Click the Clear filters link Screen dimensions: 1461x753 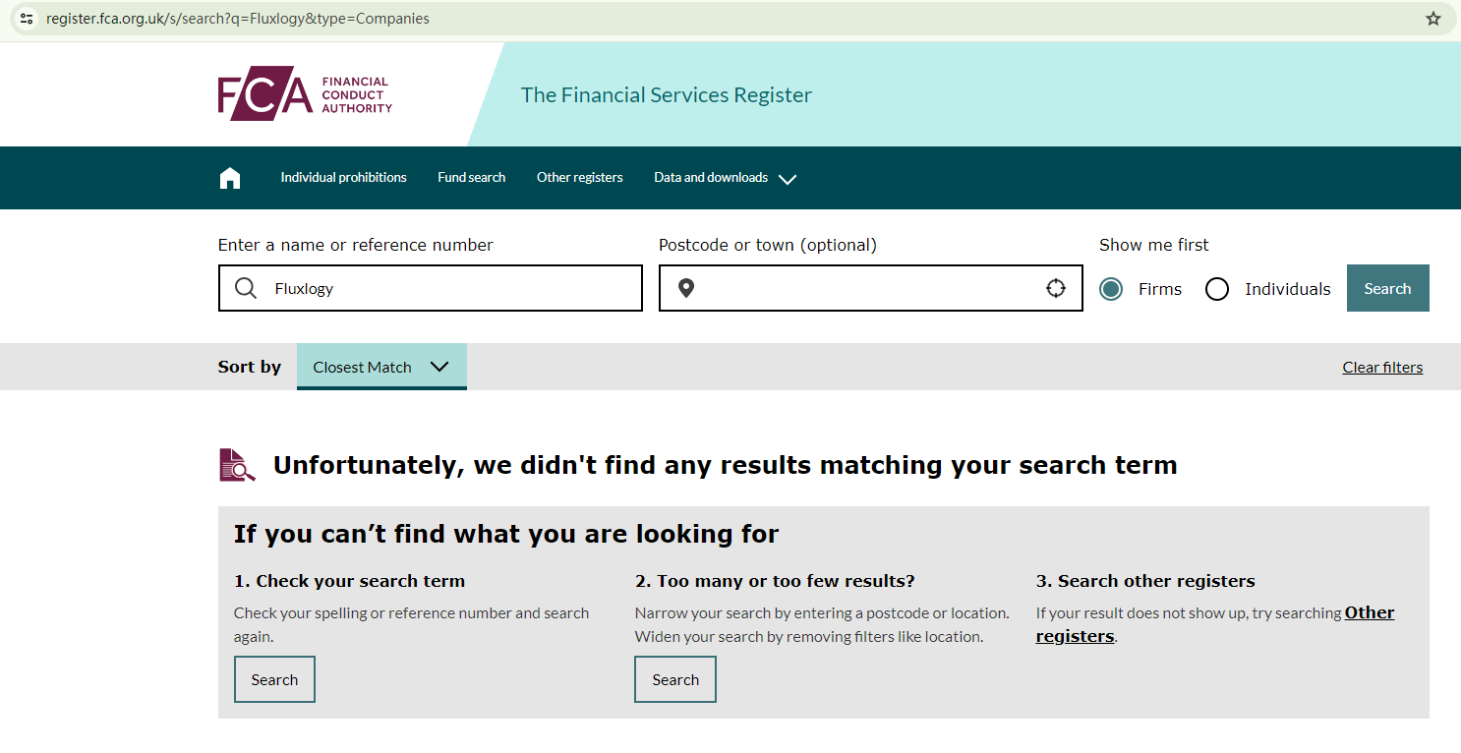click(1382, 368)
